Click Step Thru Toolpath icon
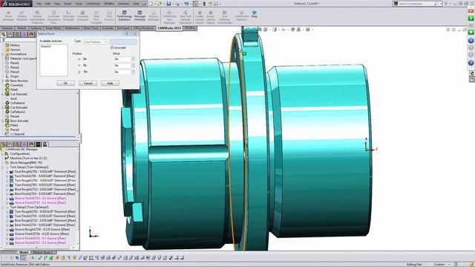The image size is (475, 267). (96, 17)
